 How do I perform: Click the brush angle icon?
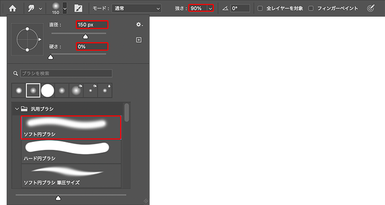[x=225, y=8]
